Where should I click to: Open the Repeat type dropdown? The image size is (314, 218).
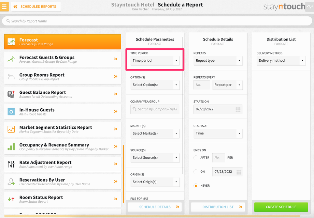coord(218,61)
